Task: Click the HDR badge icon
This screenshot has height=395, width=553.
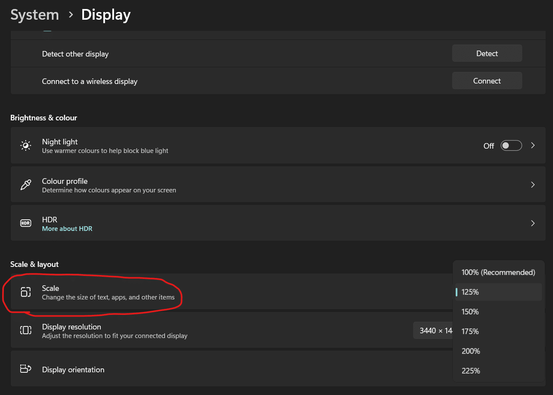Action: pyautogui.click(x=26, y=223)
